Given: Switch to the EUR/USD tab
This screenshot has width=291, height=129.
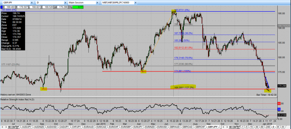Looking at the screenshot, I should (162, 127).
